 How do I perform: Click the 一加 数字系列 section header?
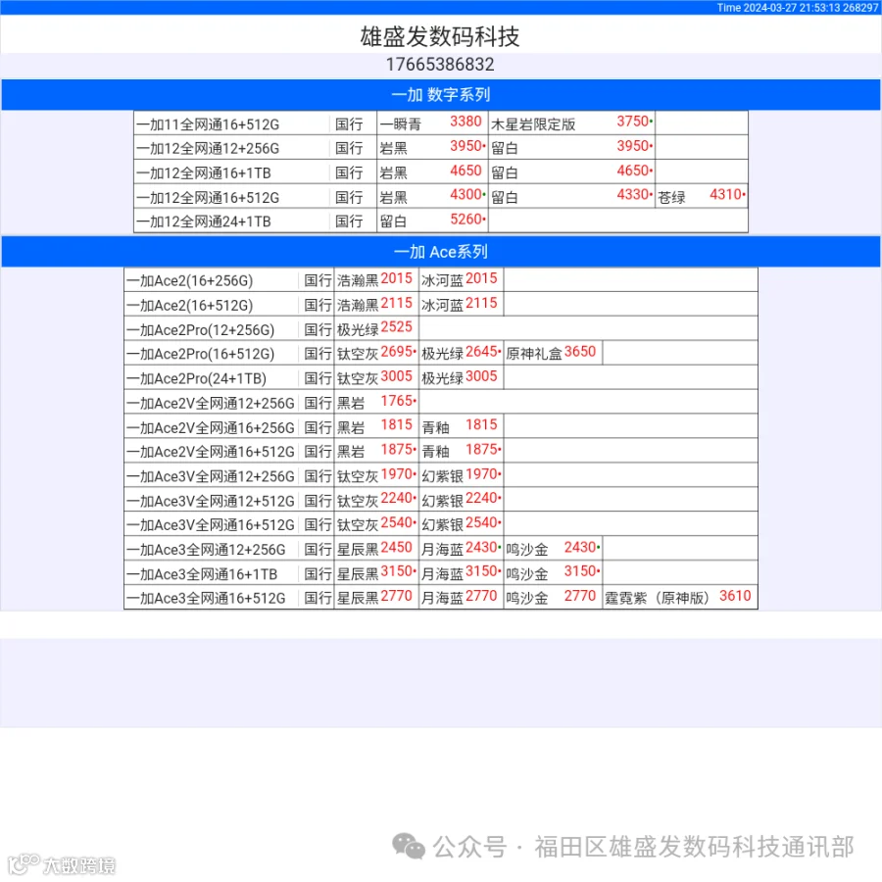[x=440, y=94]
